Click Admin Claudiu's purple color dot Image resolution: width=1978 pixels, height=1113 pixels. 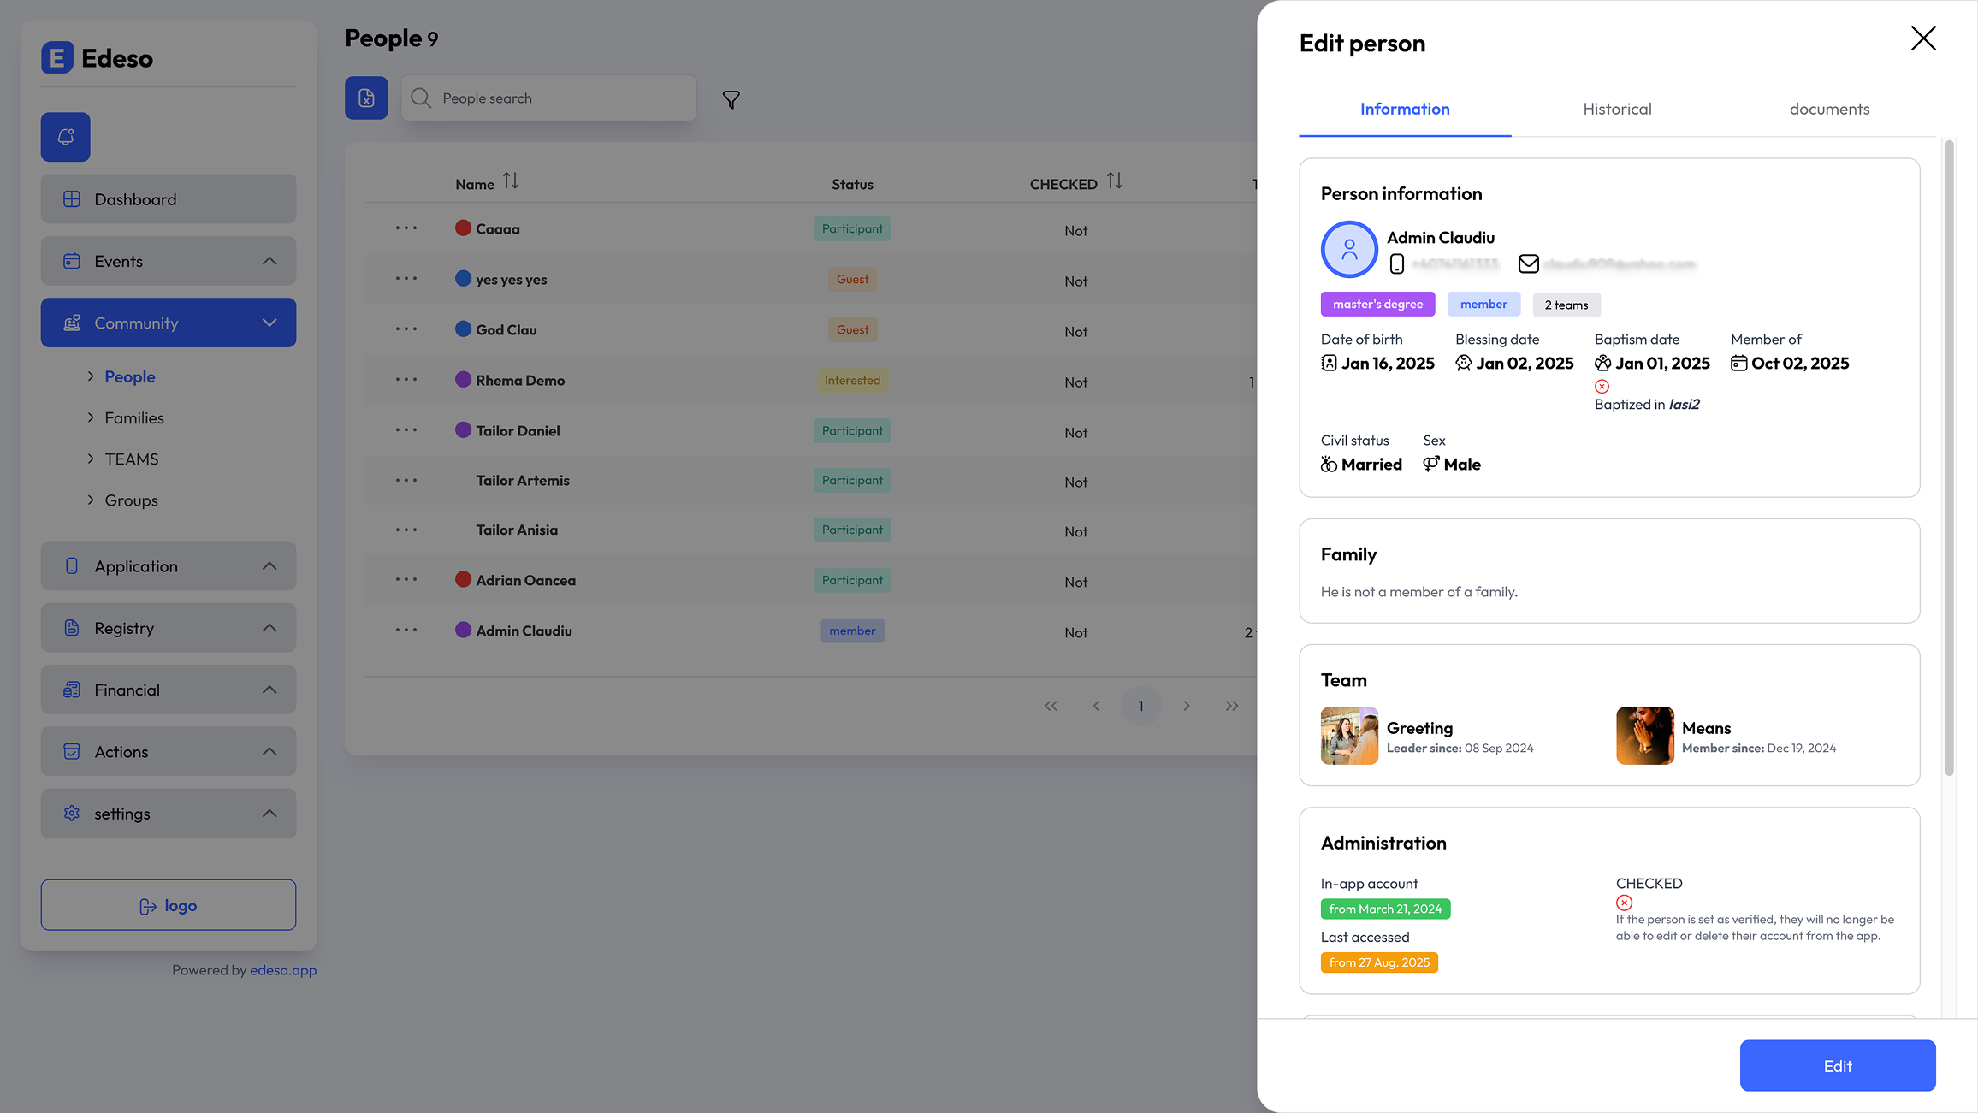pyautogui.click(x=463, y=631)
